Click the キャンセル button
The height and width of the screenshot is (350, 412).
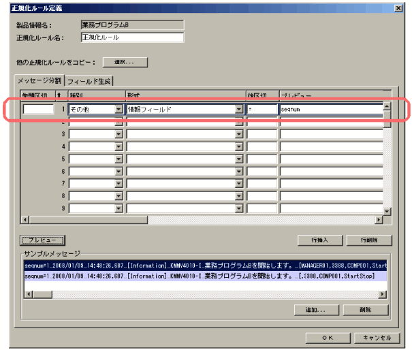(x=377, y=337)
